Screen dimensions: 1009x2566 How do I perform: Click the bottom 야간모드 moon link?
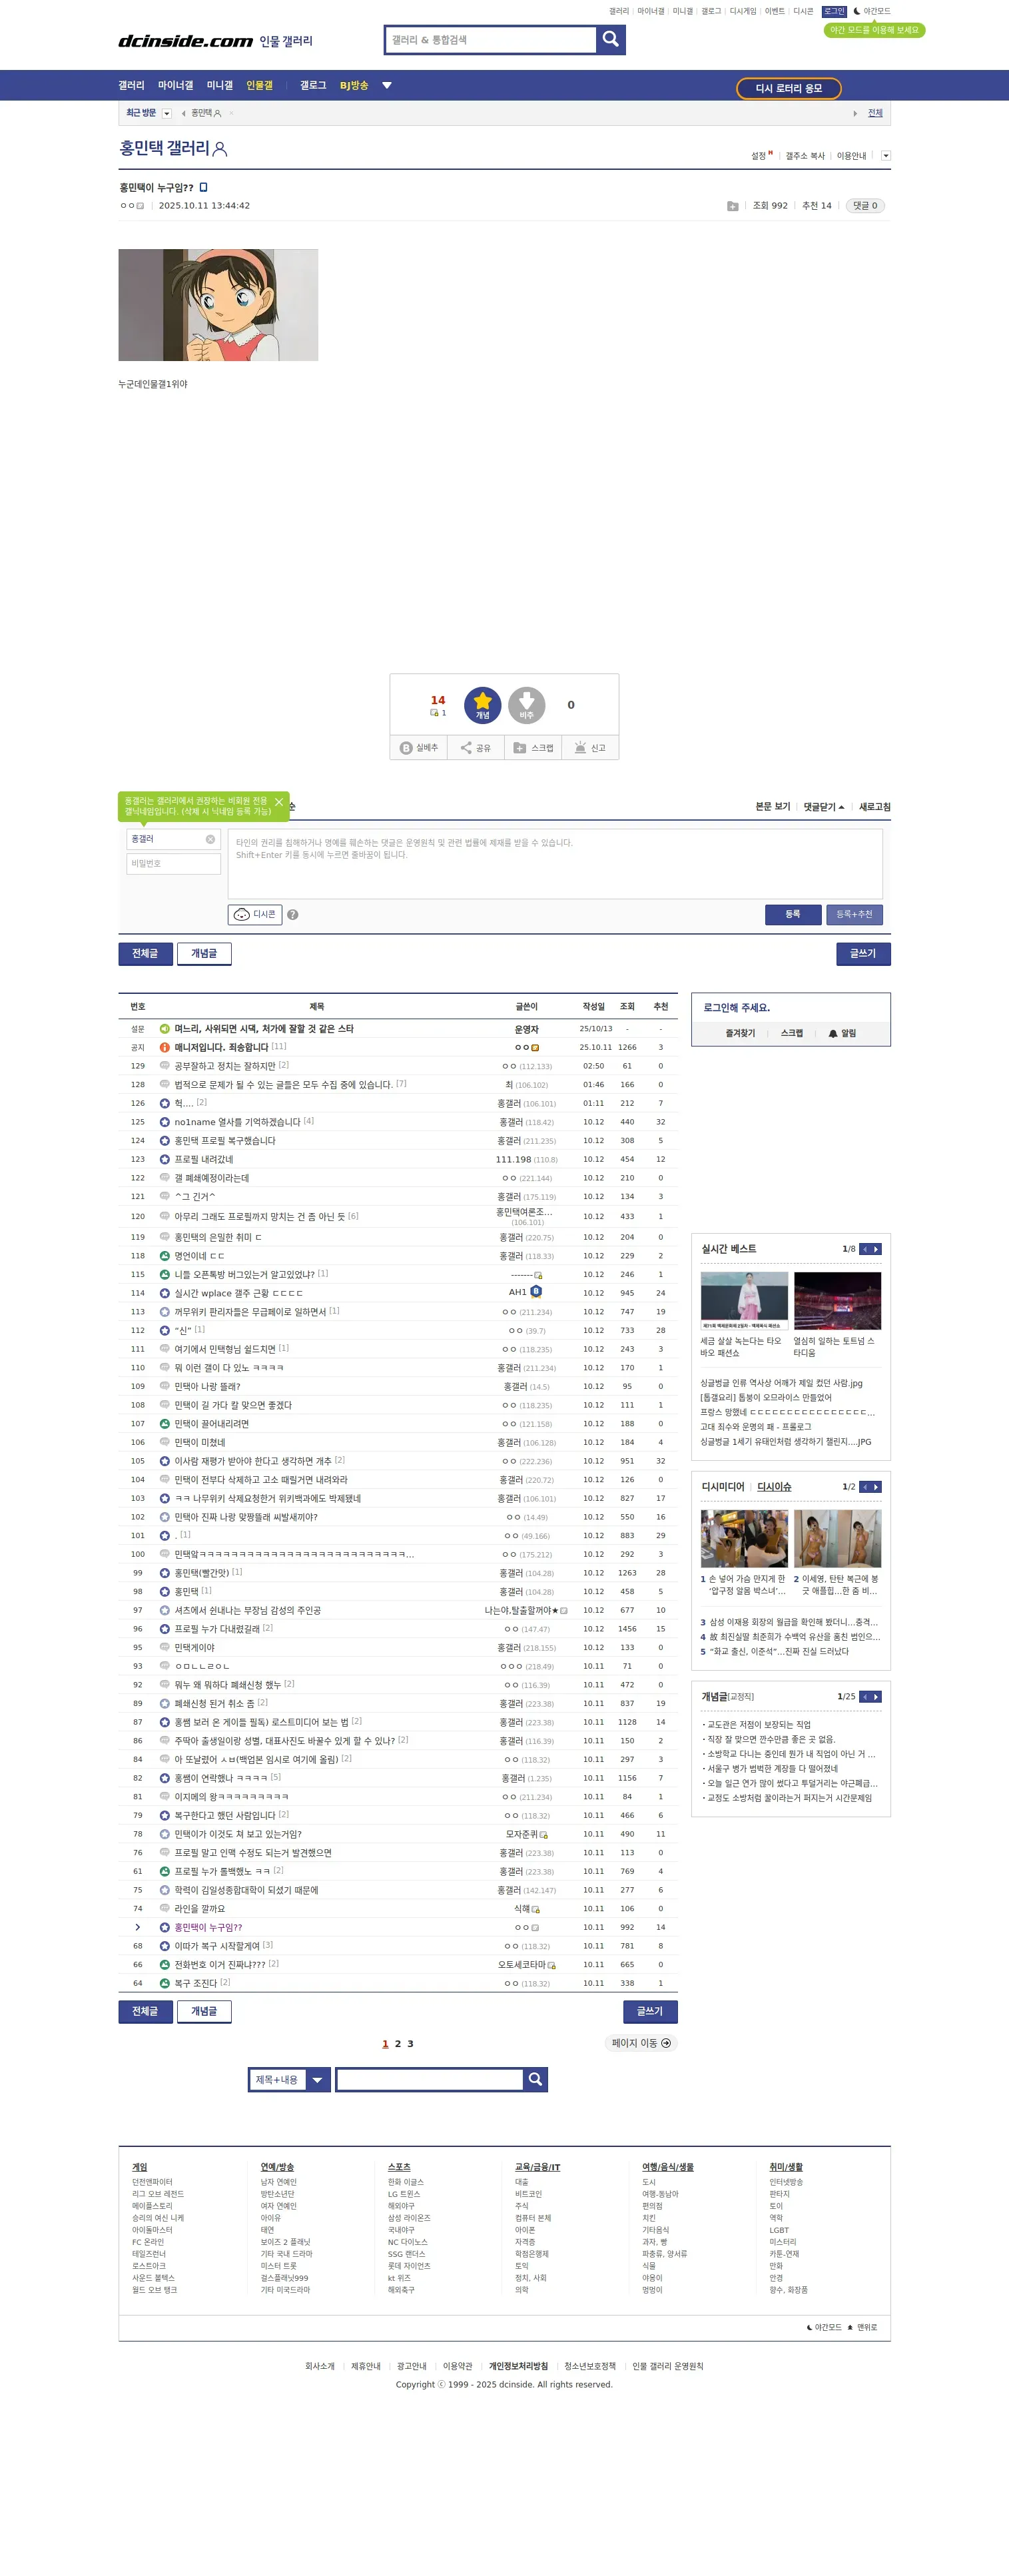point(824,2328)
